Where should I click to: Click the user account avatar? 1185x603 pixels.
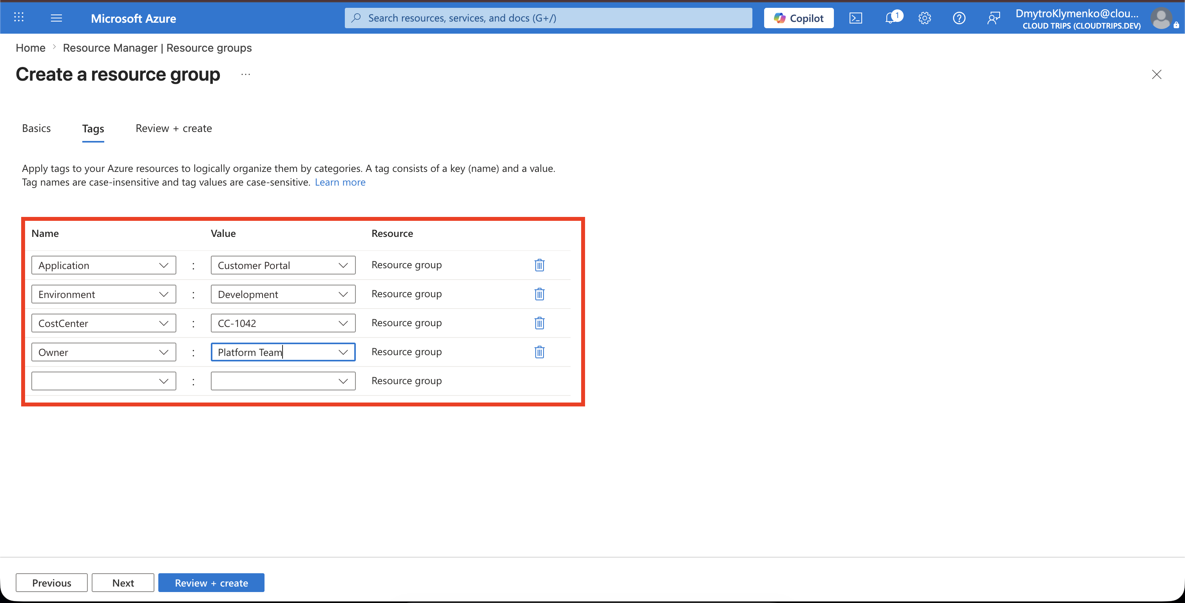point(1161,18)
